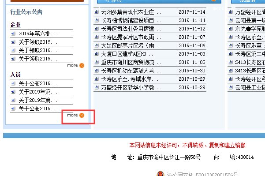Open 东先●学苑 item in right column
The height and width of the screenshot is (176, 265).
(x=250, y=29)
